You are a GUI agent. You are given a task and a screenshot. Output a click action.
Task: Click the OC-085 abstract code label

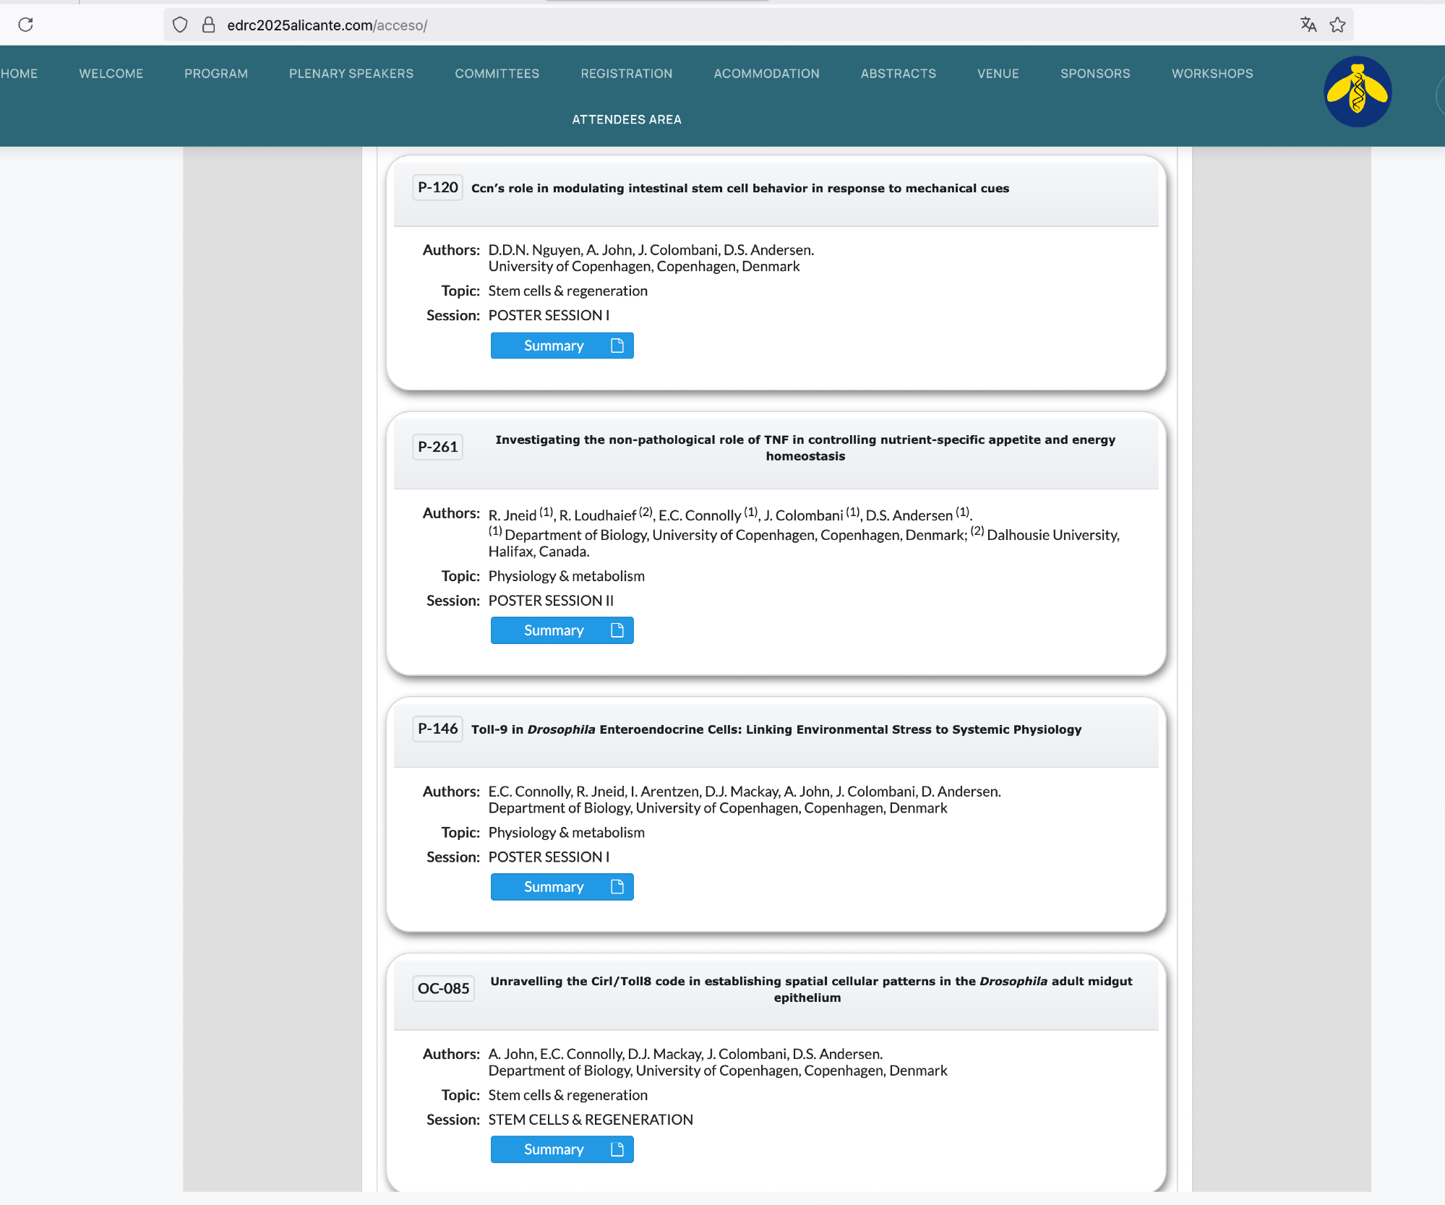point(443,988)
